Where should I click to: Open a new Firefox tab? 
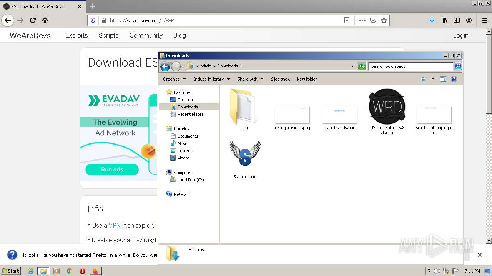click(x=93, y=6)
